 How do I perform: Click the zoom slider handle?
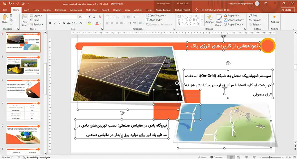tap(270, 157)
